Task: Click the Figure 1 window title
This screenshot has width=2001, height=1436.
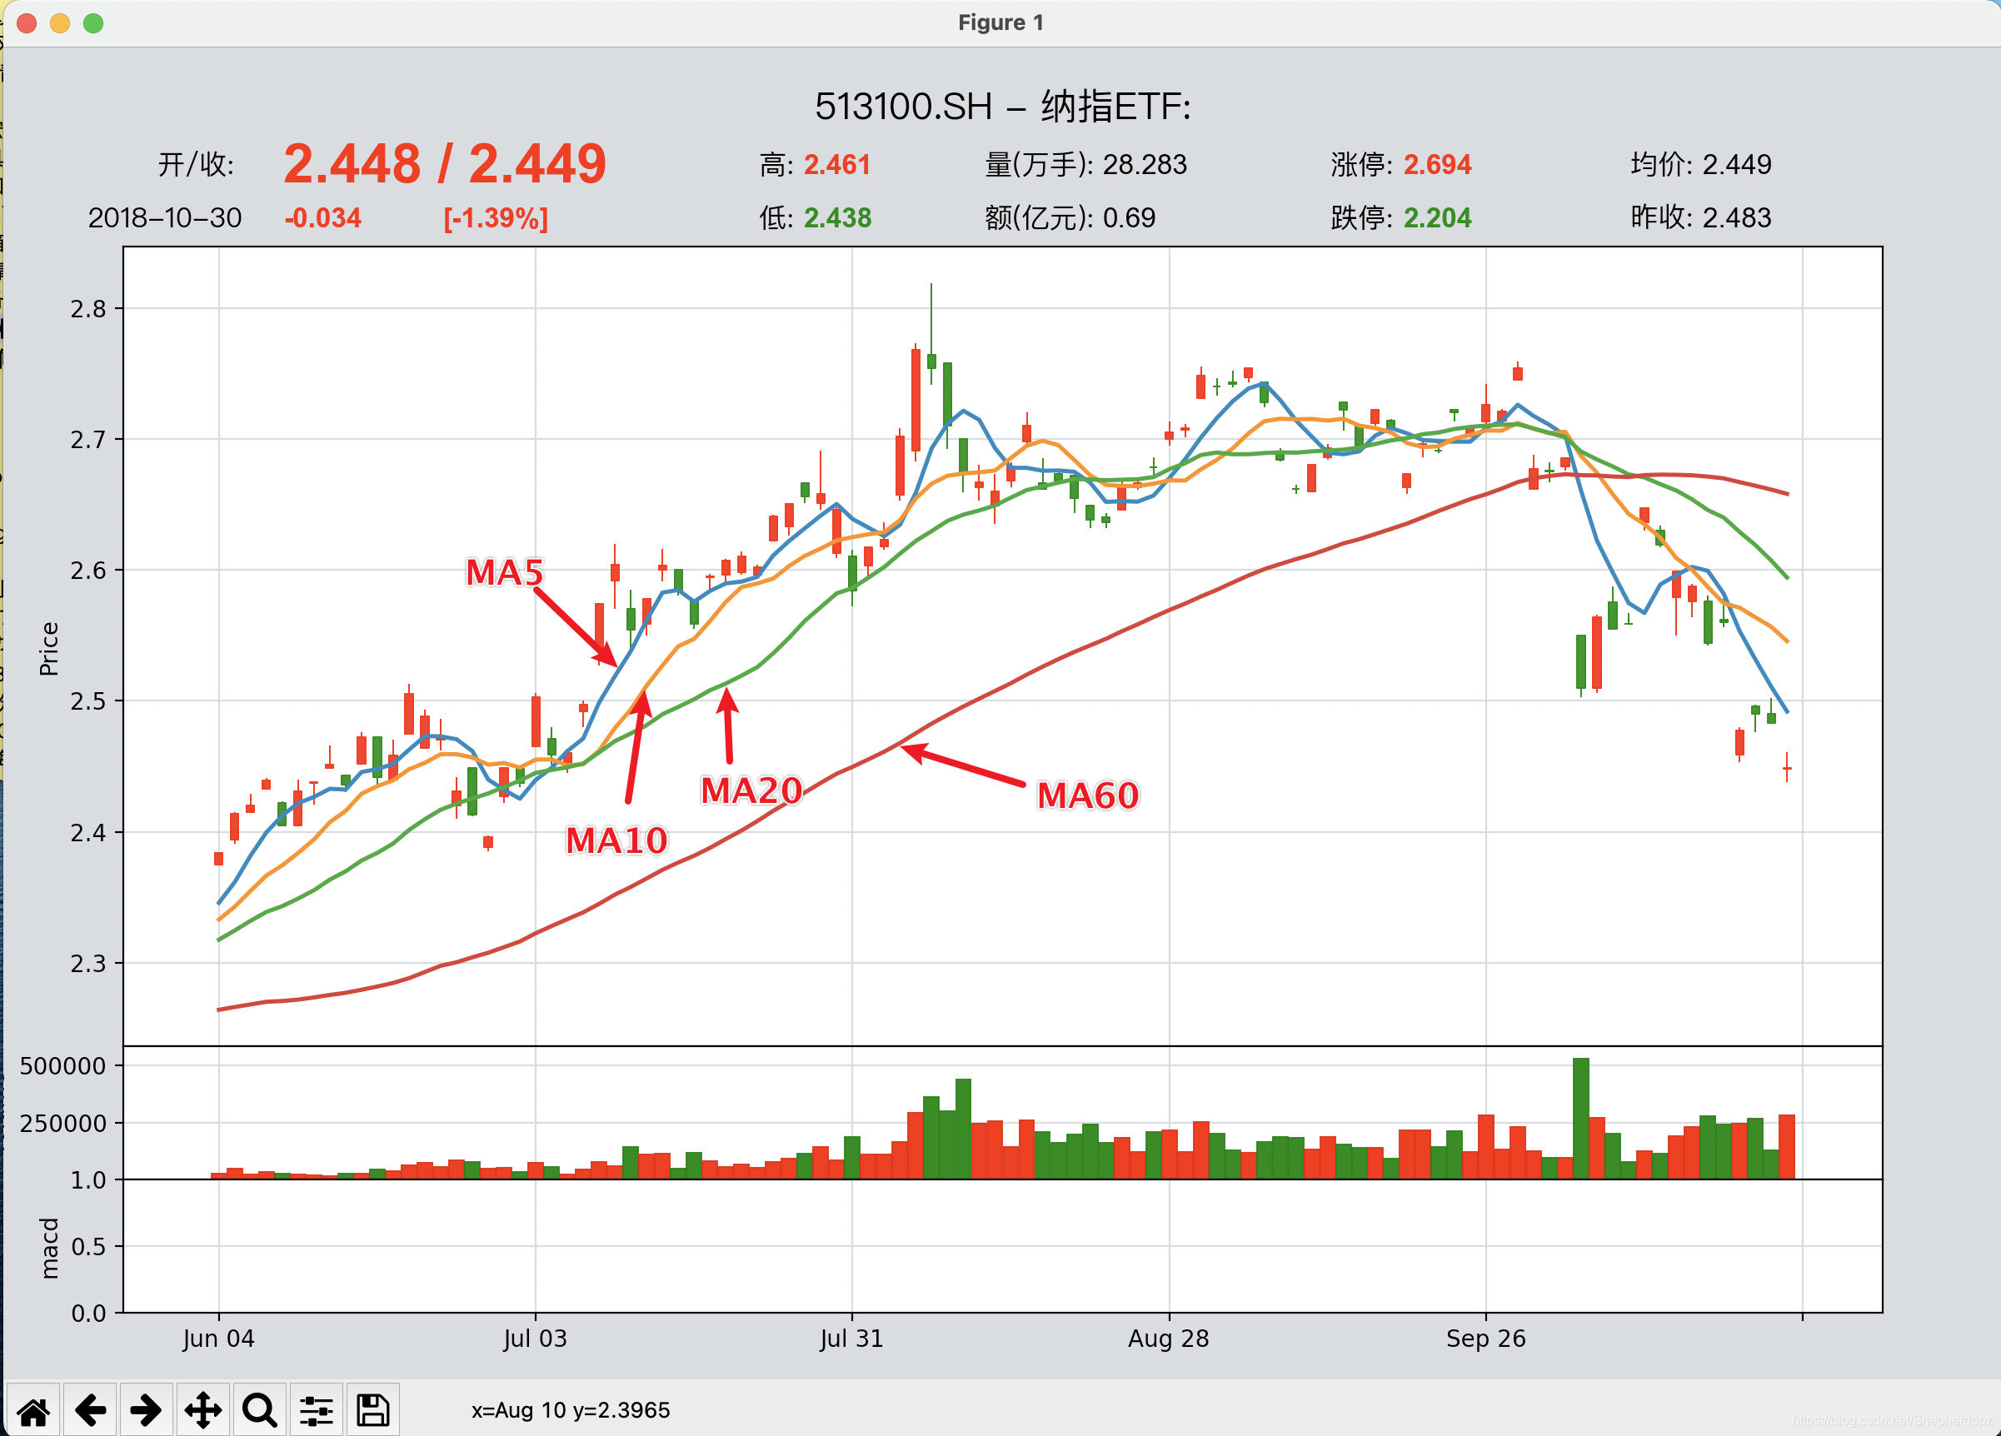Action: (1000, 23)
